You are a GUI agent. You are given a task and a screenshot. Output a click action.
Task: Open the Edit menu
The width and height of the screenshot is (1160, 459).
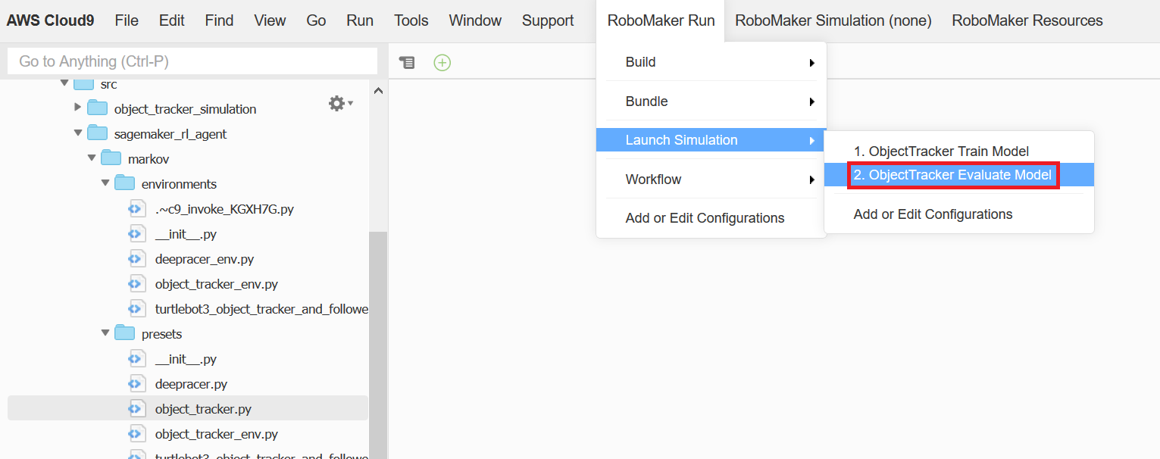pyautogui.click(x=171, y=20)
